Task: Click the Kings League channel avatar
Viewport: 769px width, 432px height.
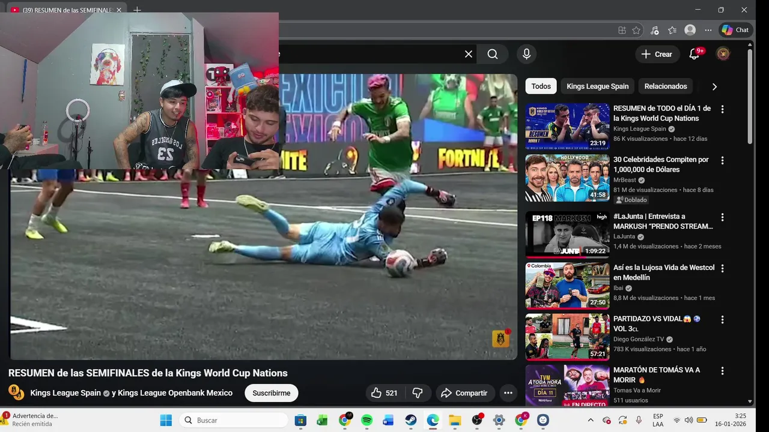Action: pyautogui.click(x=16, y=392)
